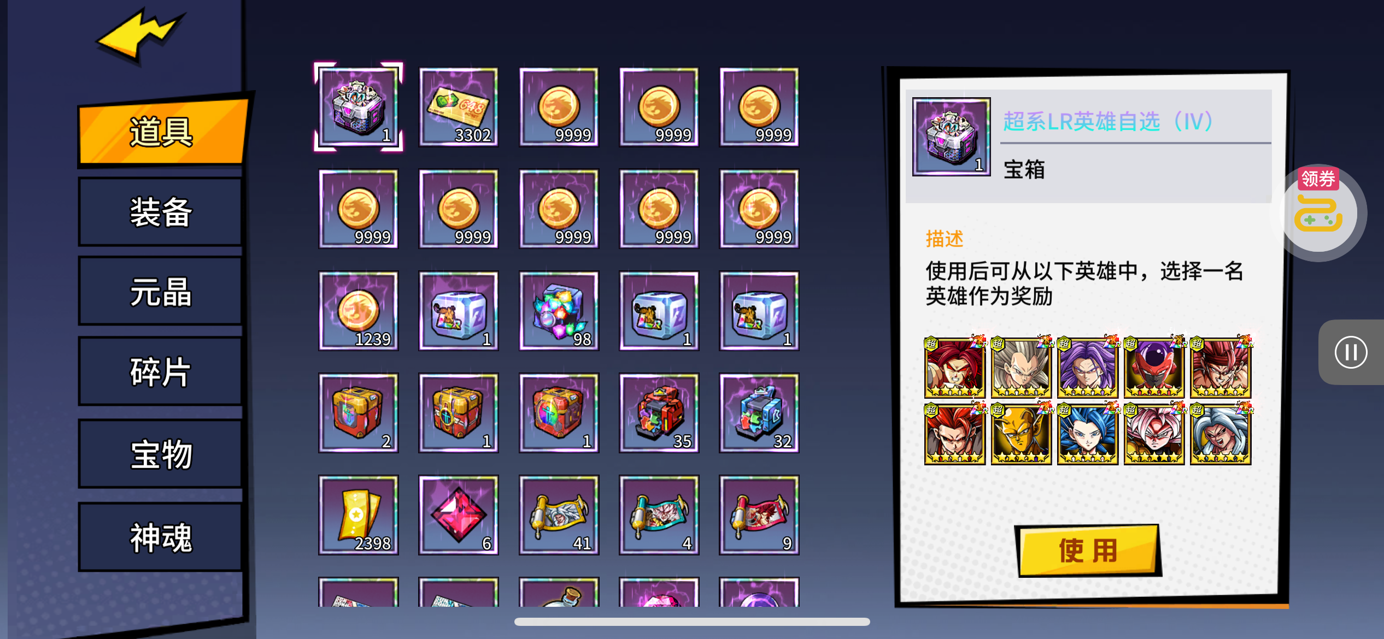Viewport: 1384px width, 639px height.
Task: Switch to the 装备 tab
Action: (161, 212)
